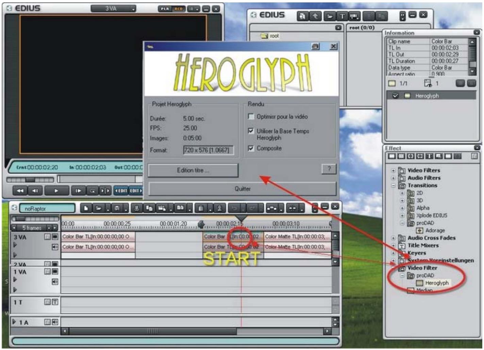Image resolution: width=484 pixels, height=350 pixels.
Task: Open the dropdown arrow beside the open project icon
Action: [108, 208]
